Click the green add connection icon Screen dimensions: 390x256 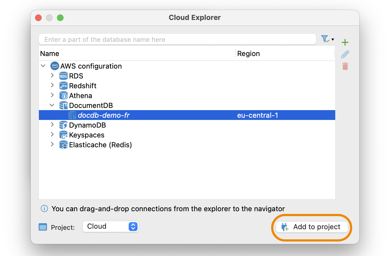point(345,42)
